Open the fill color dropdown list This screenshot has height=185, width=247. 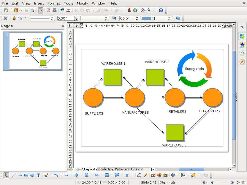169,18
